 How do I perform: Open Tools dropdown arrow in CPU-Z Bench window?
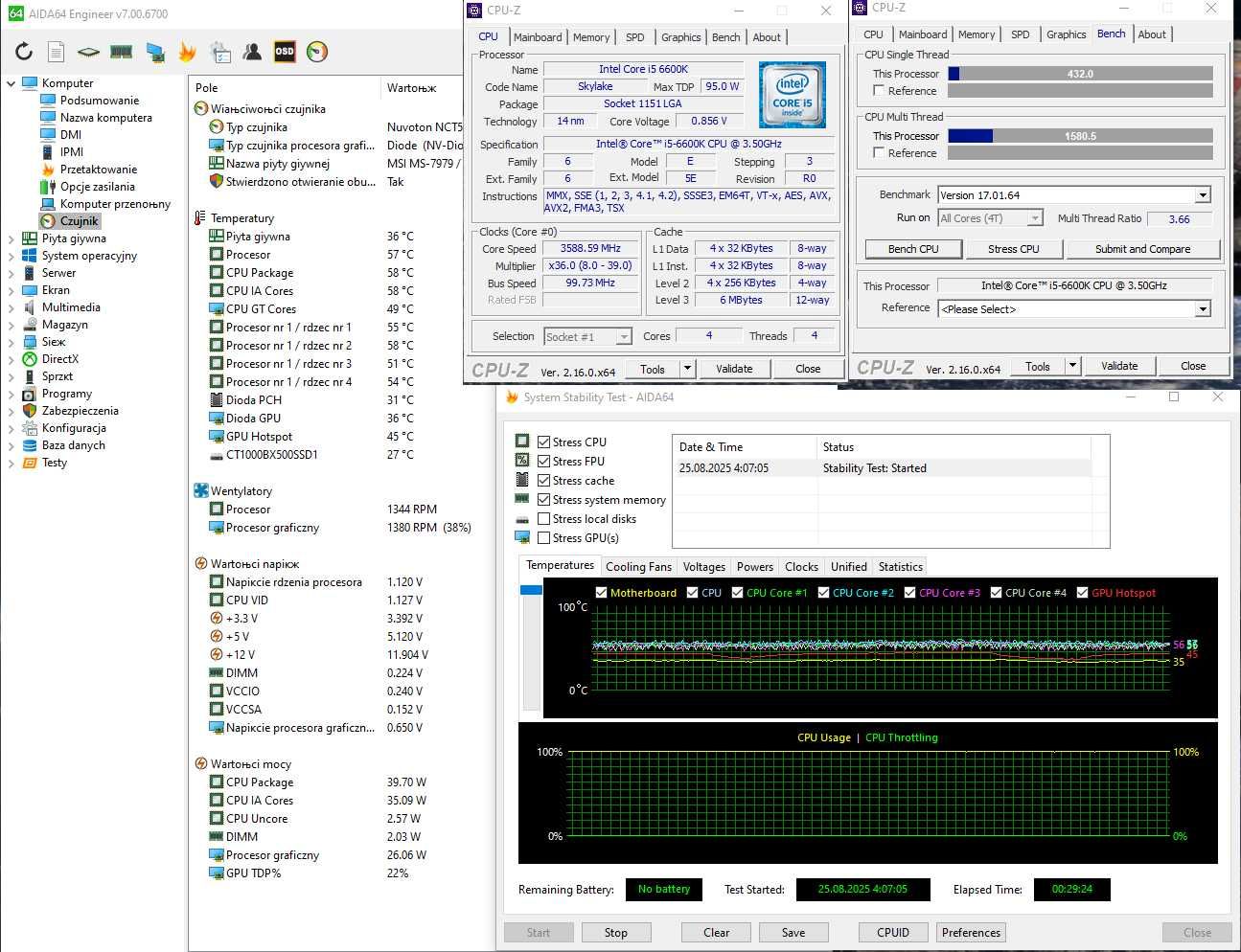pyautogui.click(x=1072, y=366)
